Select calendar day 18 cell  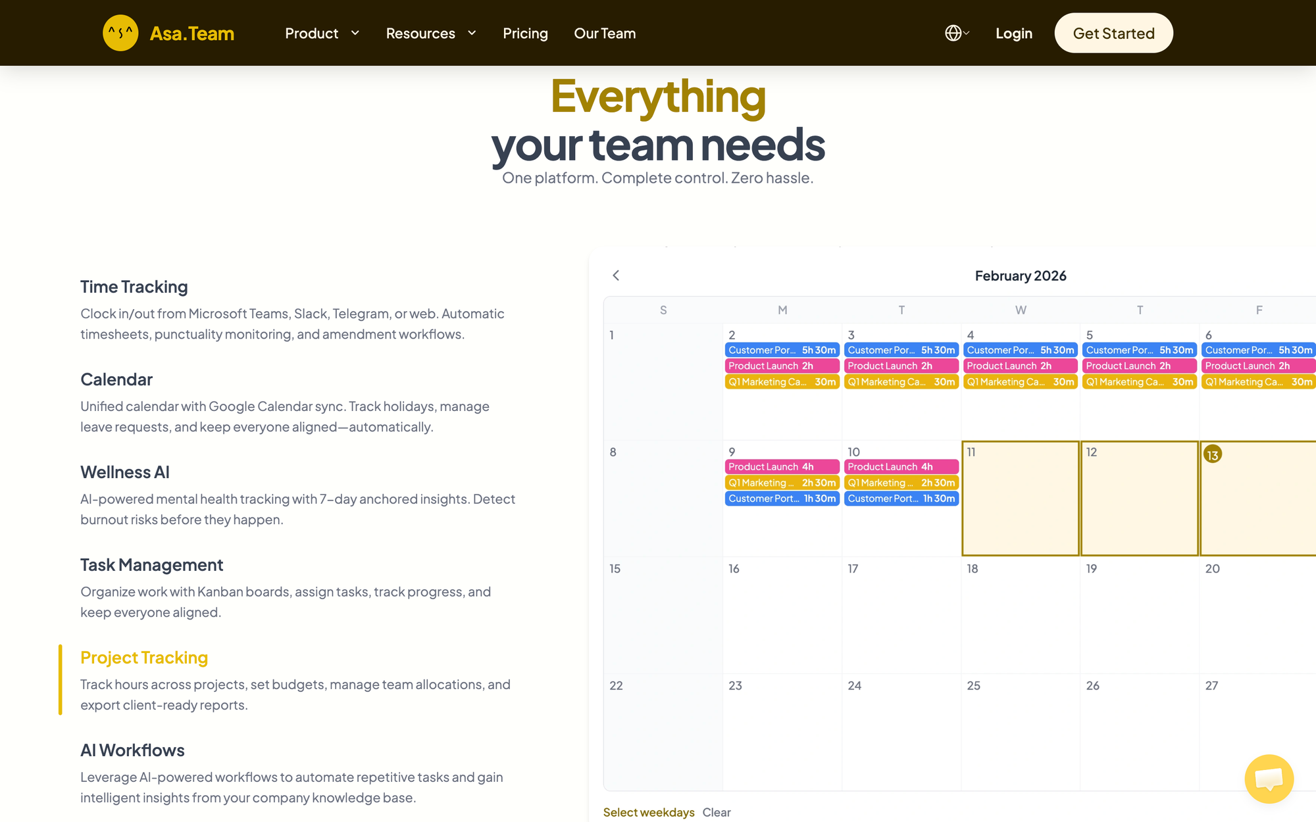[x=1020, y=615]
